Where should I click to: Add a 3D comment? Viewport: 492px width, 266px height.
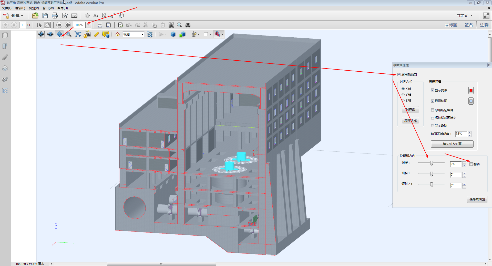click(106, 34)
